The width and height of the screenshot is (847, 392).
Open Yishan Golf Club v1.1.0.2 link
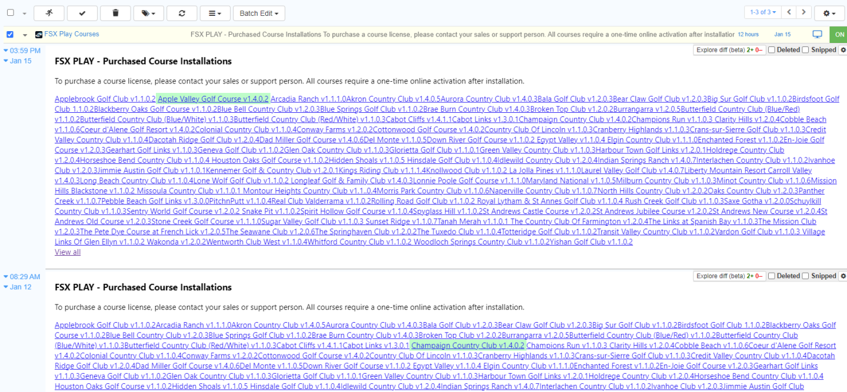pos(591,242)
